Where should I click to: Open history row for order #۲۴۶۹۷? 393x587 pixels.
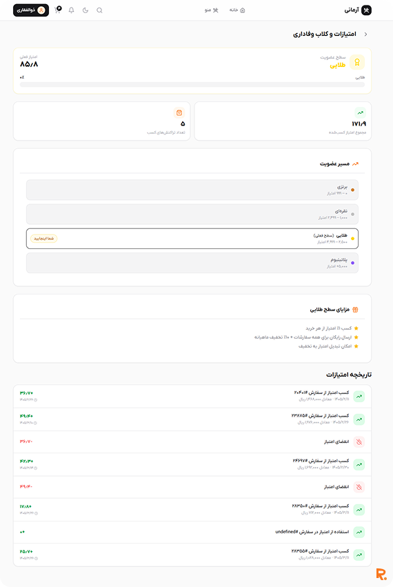coord(192,465)
